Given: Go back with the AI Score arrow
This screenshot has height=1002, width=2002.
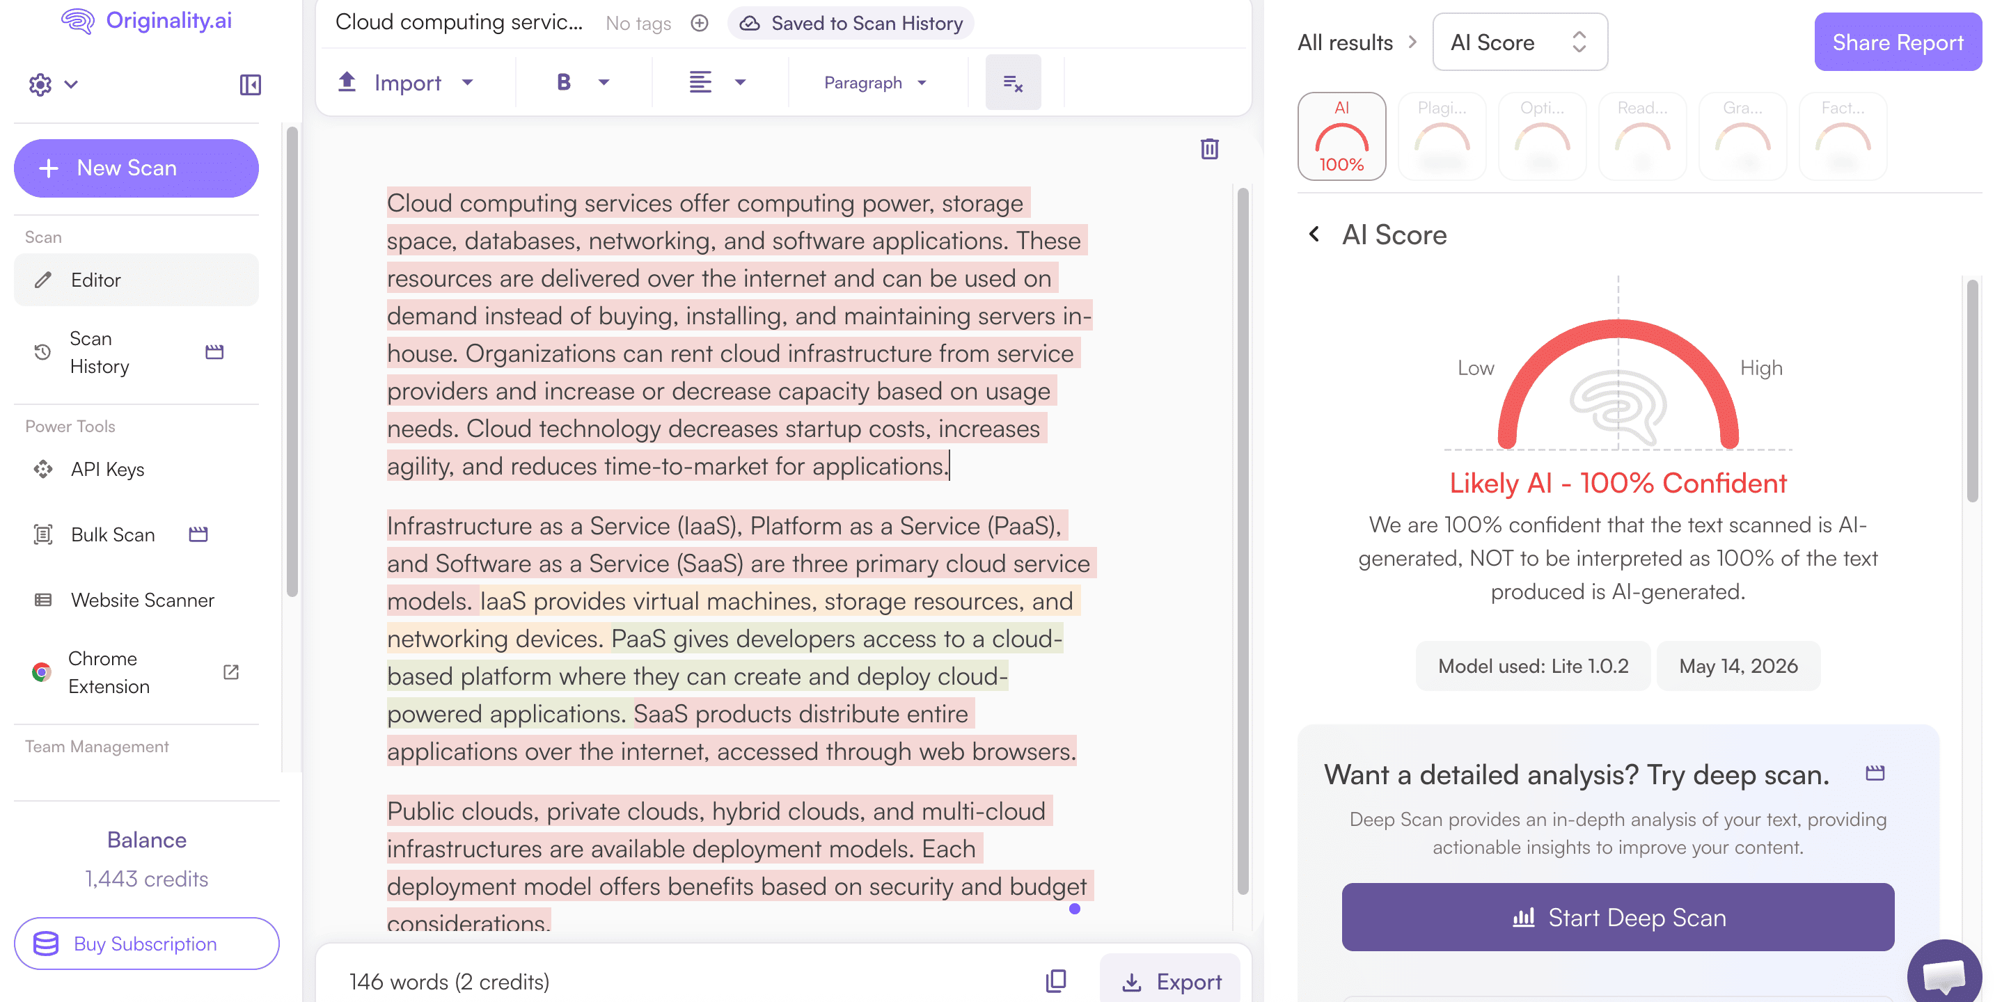Looking at the screenshot, I should pyautogui.click(x=1314, y=234).
